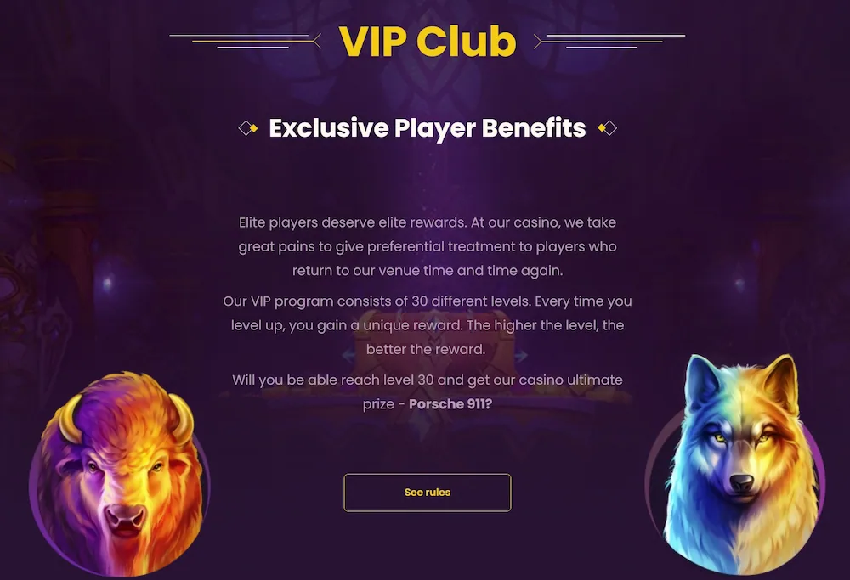The image size is (850, 580).
Task: Select the purple-orange buffalo mascot image
Action: tap(119, 474)
